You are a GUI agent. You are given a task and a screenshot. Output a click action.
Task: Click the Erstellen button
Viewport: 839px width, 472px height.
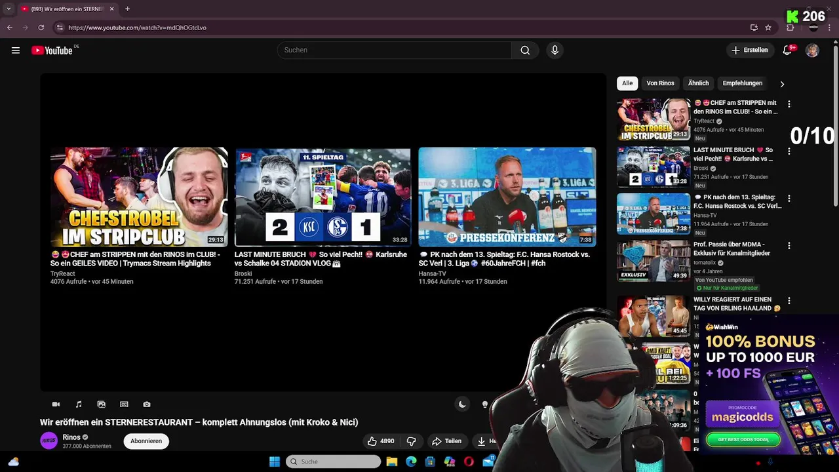(749, 50)
